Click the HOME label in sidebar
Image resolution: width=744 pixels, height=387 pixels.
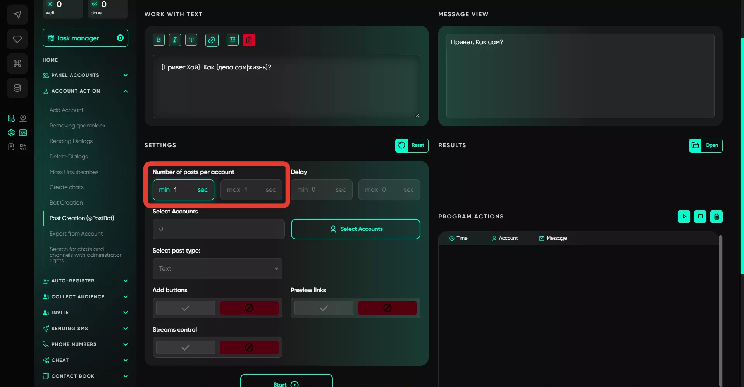click(50, 60)
